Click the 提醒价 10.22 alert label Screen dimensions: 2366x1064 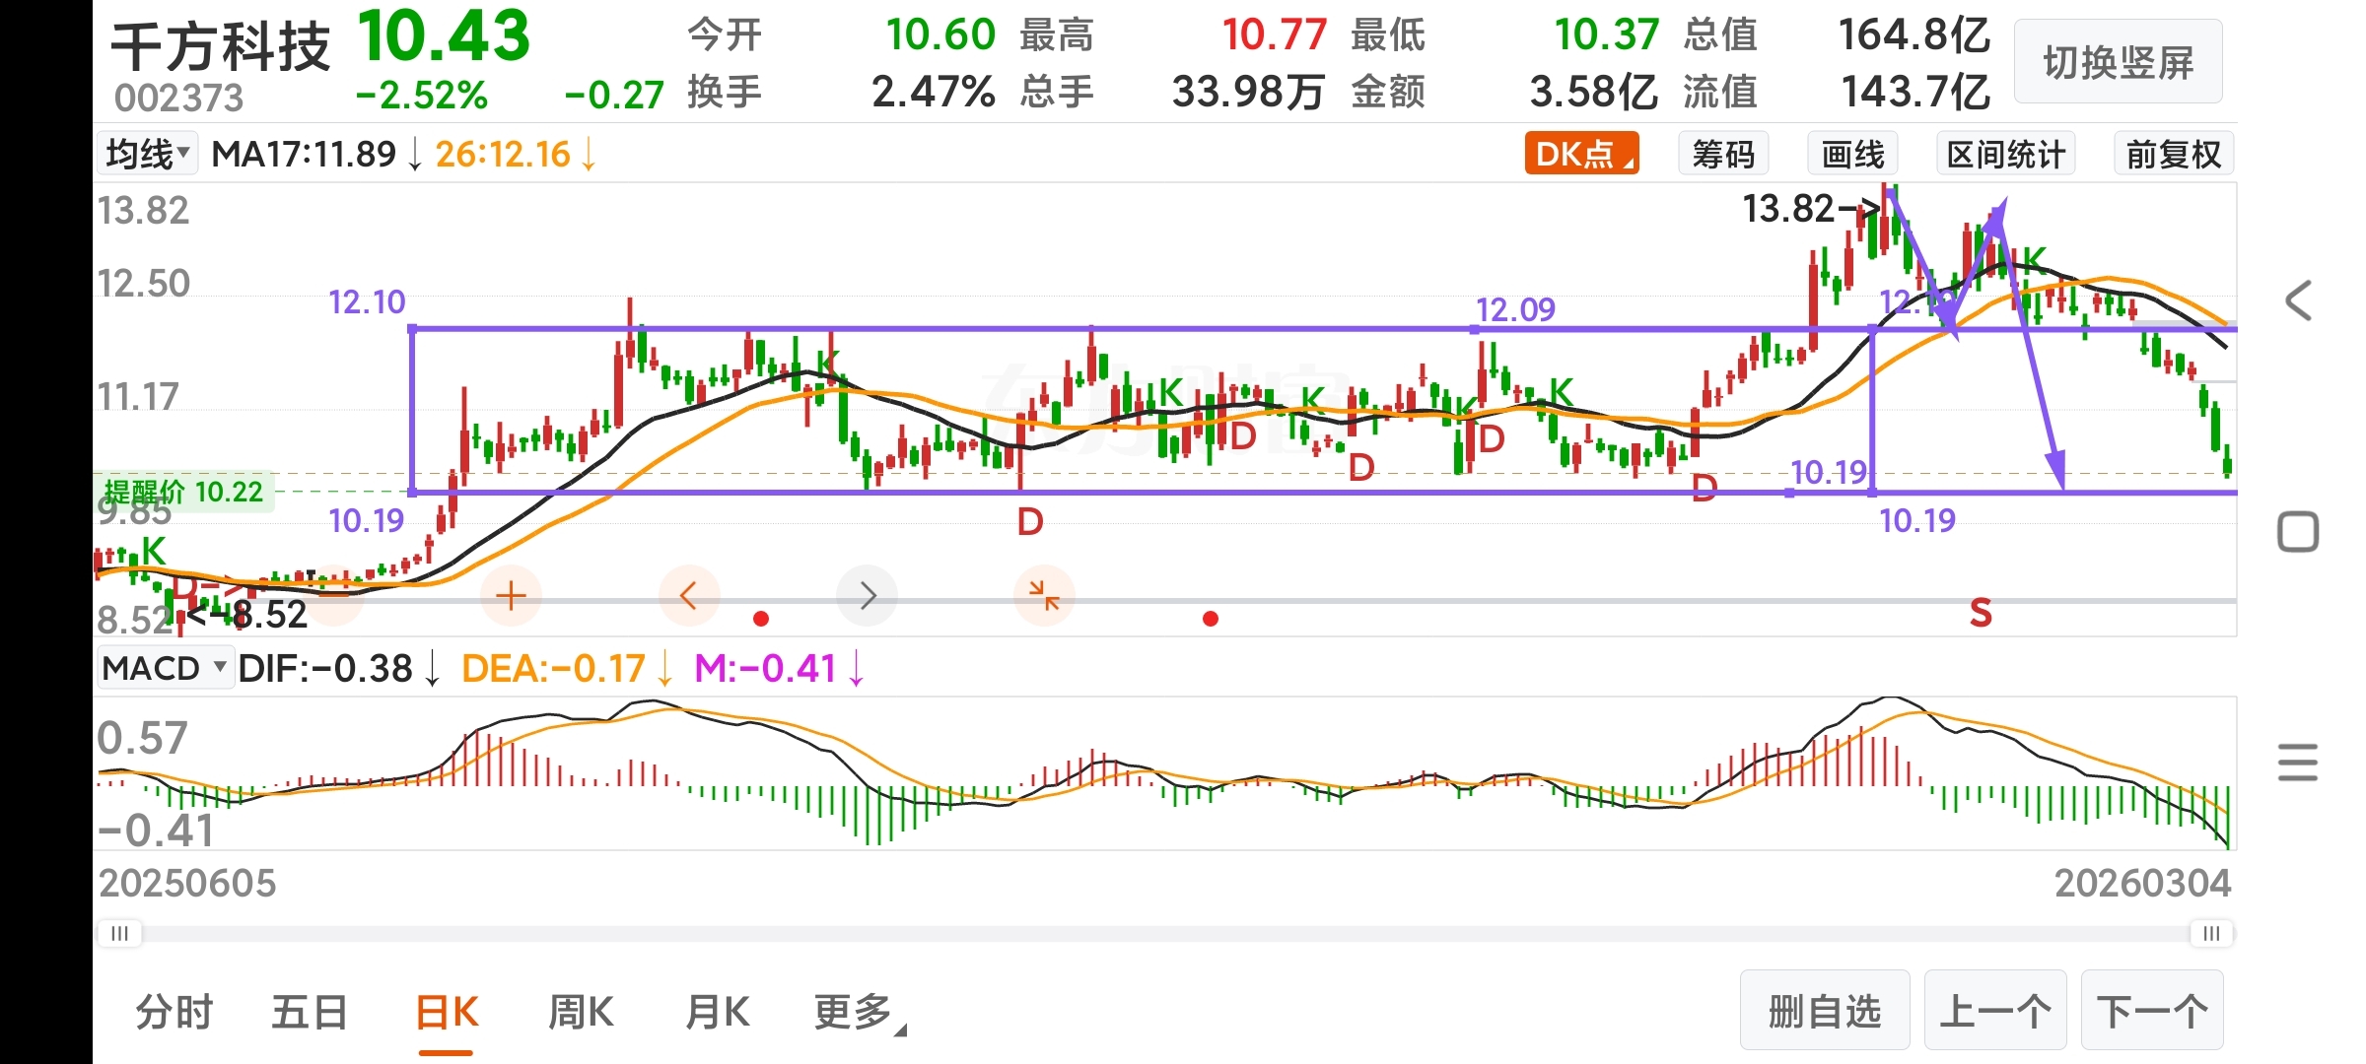(x=184, y=492)
